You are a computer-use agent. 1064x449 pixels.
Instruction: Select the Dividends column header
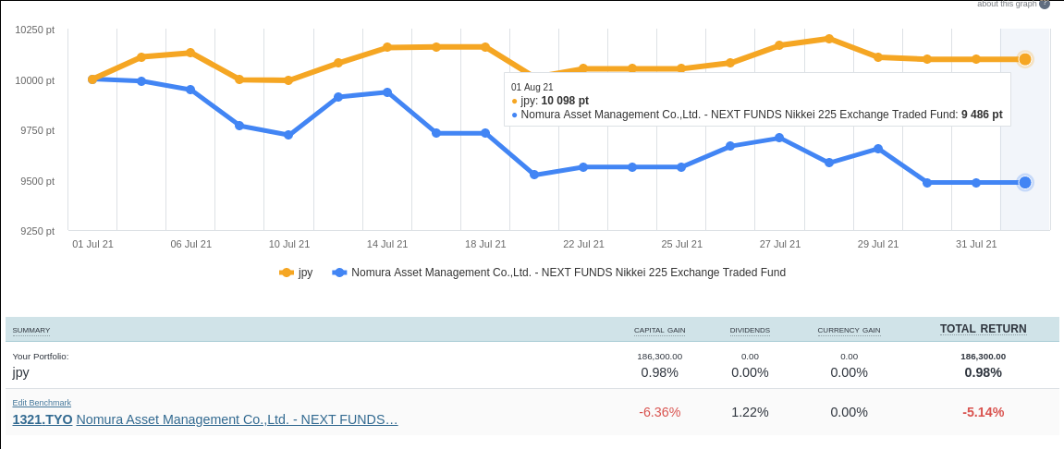click(750, 330)
